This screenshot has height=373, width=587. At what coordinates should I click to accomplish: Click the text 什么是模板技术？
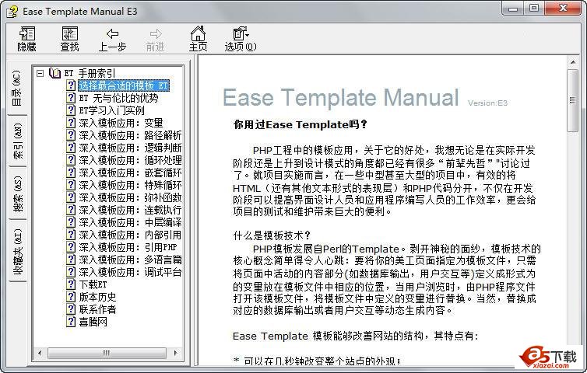point(272,235)
